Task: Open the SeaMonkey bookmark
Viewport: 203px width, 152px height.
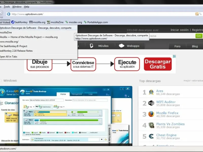Action: 20,22
